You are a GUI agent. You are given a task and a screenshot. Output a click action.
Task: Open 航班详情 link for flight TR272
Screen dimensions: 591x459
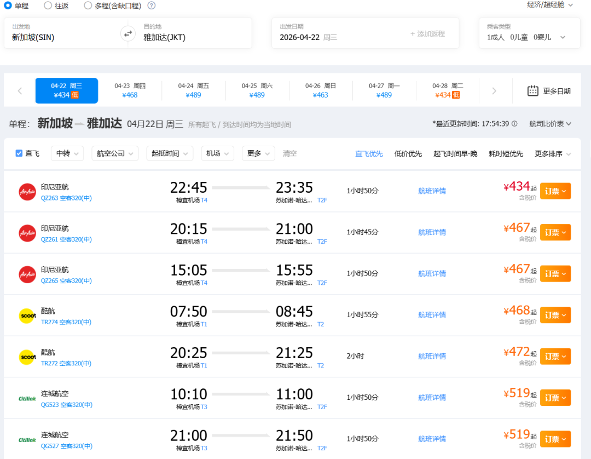pyautogui.click(x=432, y=357)
